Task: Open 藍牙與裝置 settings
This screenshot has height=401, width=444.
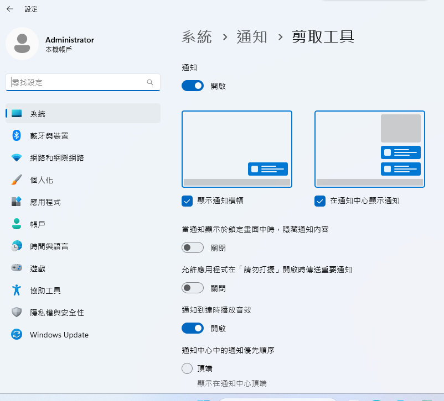Action: click(x=83, y=136)
